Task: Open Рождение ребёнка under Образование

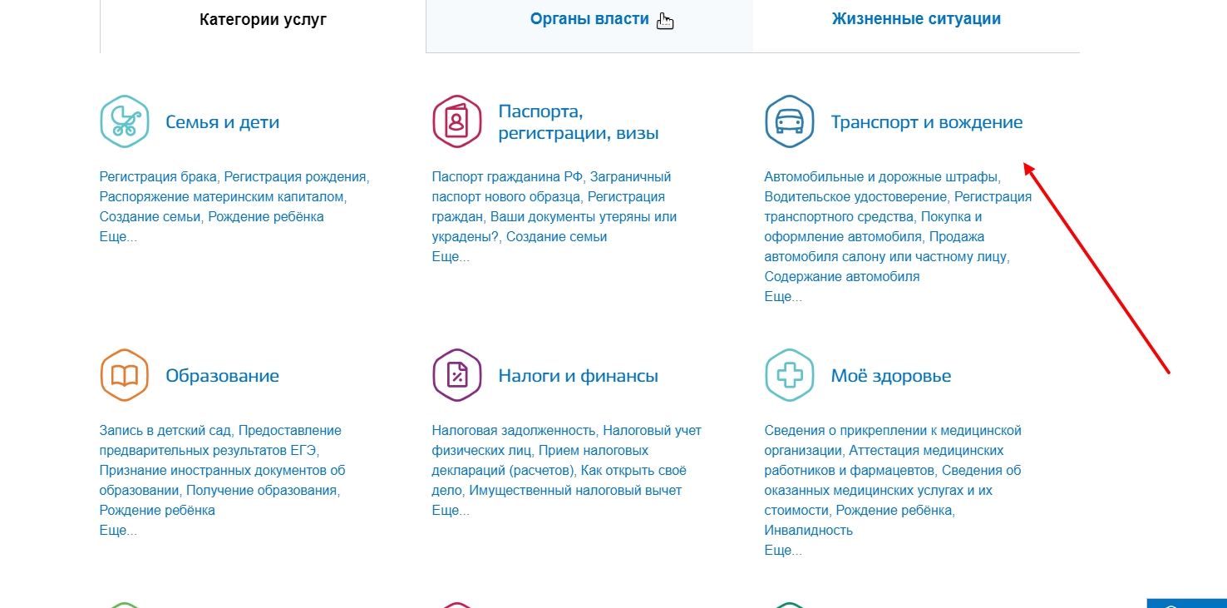Action: (x=157, y=511)
